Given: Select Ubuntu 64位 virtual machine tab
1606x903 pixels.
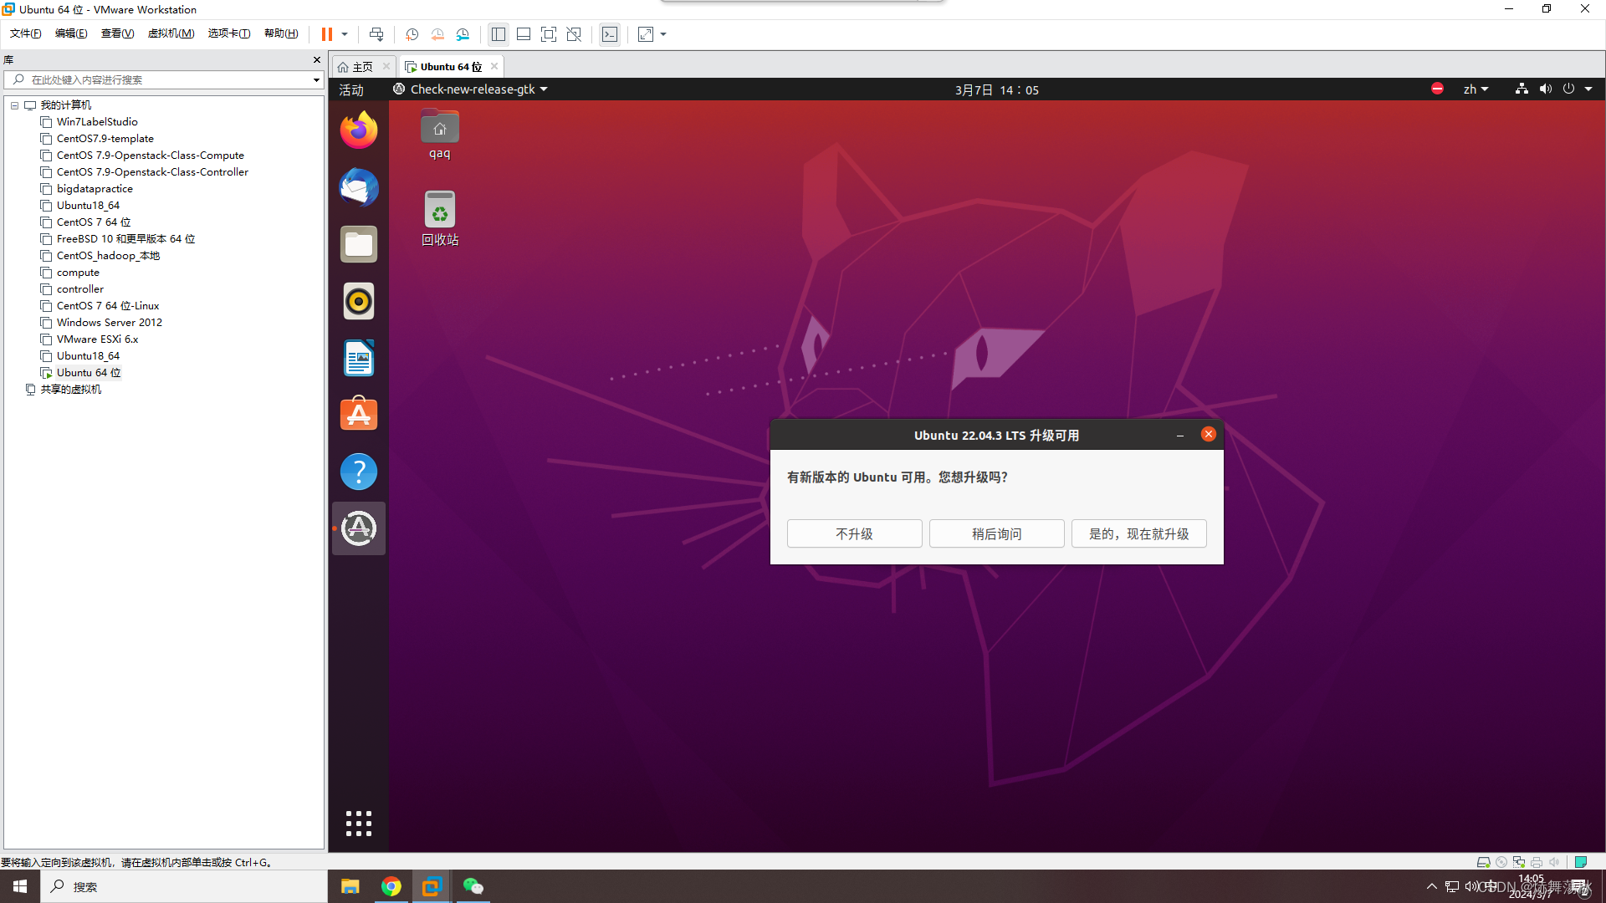Looking at the screenshot, I should 448,66.
